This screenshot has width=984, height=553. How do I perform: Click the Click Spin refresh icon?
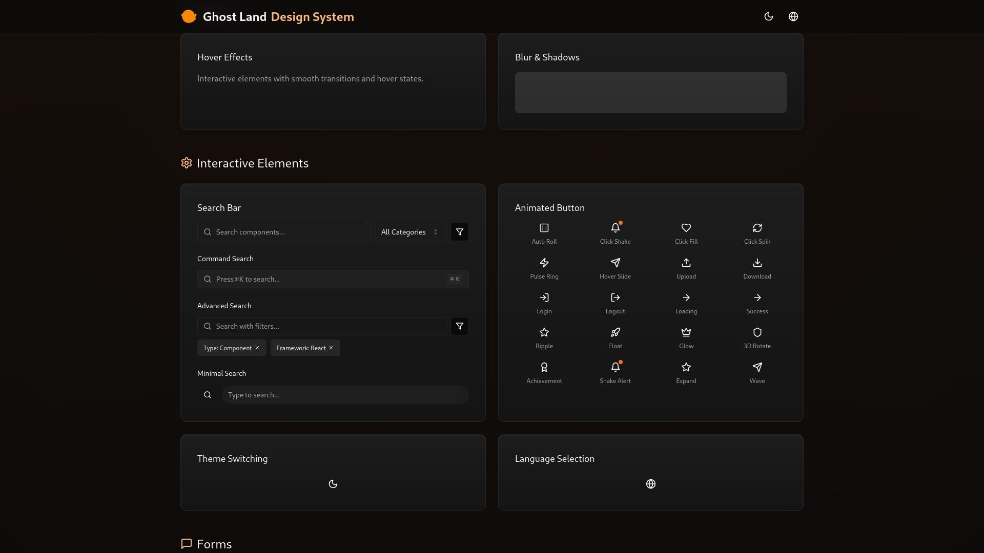click(757, 228)
